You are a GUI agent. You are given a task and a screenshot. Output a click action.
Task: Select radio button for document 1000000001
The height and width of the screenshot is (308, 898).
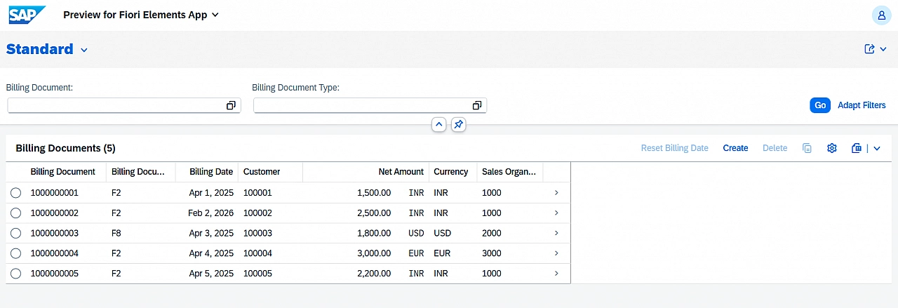16,193
